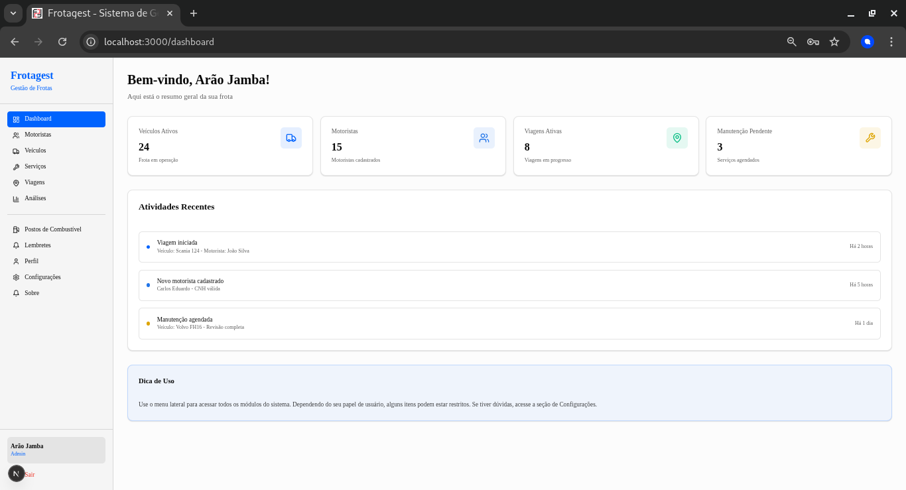This screenshot has height=490, width=906.
Task: Go to Veículos in the sidebar
Action: coord(56,151)
